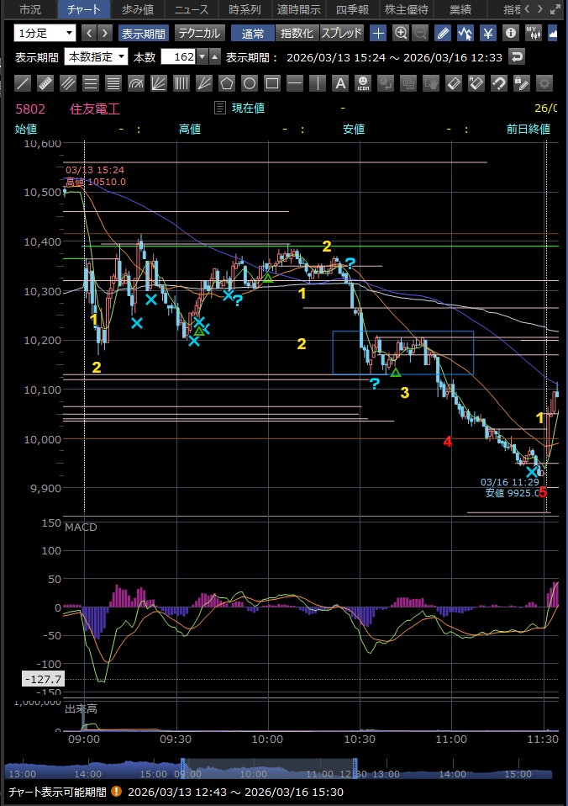This screenshot has width=568, height=806.
Task: Open the 本数指定 display period dropdown
Action: point(96,57)
